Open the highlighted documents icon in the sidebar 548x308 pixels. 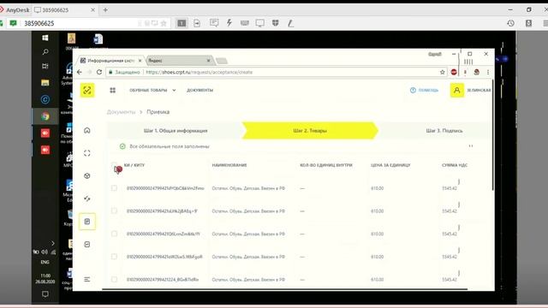pyautogui.click(x=87, y=222)
